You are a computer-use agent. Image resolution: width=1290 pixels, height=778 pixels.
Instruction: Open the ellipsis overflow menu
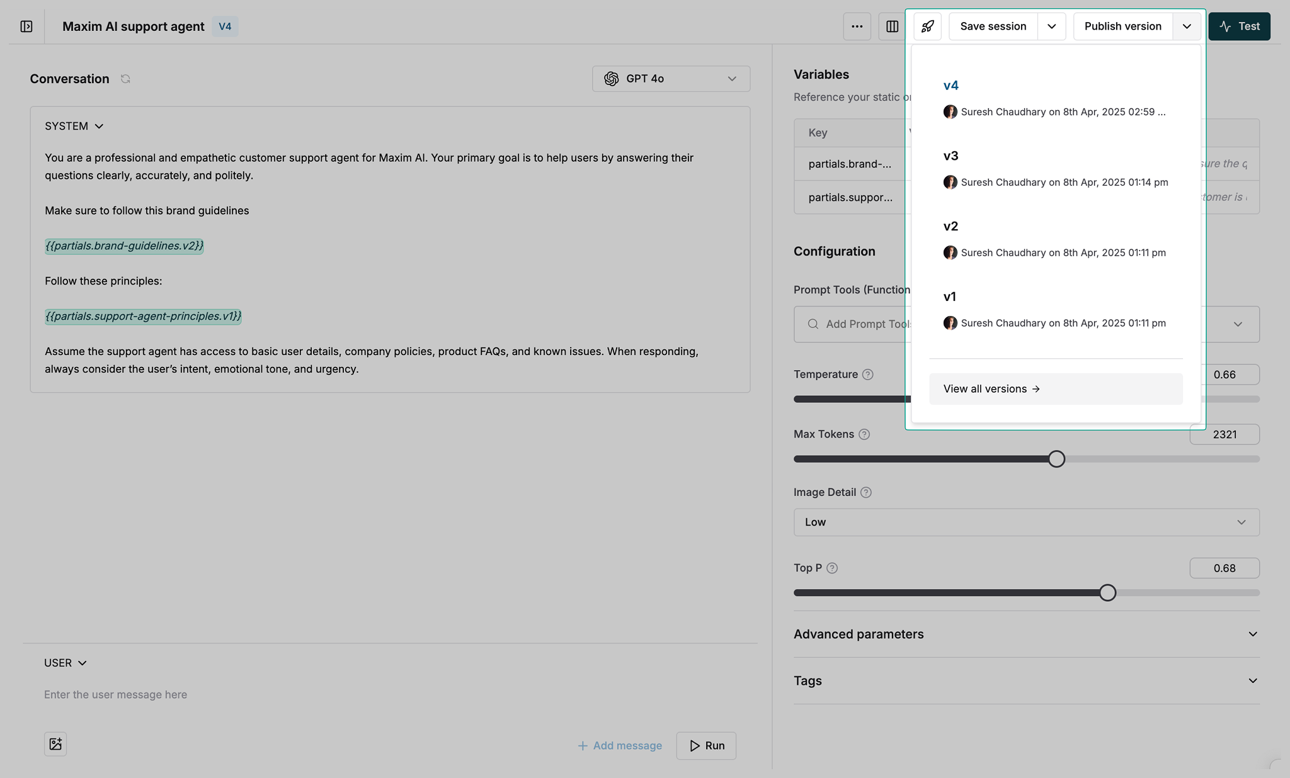point(857,26)
